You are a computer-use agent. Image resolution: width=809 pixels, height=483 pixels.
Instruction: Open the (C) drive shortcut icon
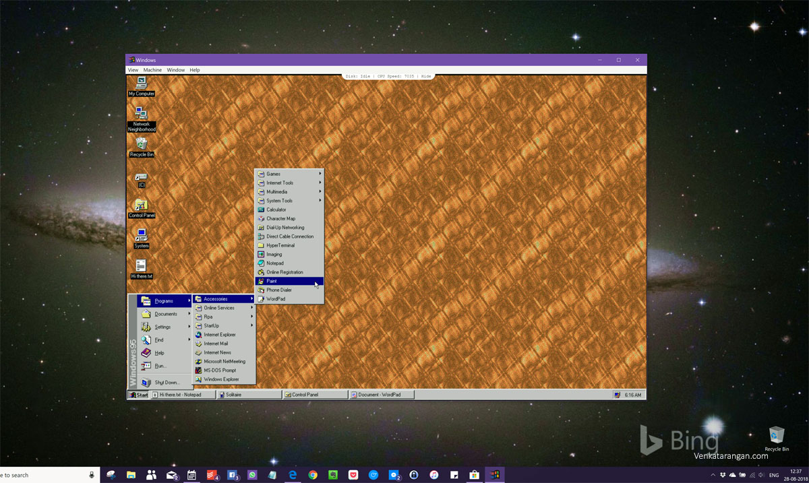(141, 177)
